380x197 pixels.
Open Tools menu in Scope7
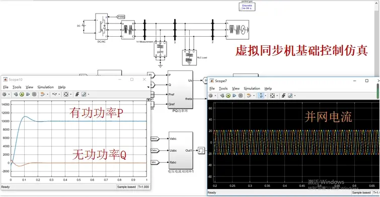tap(223, 88)
